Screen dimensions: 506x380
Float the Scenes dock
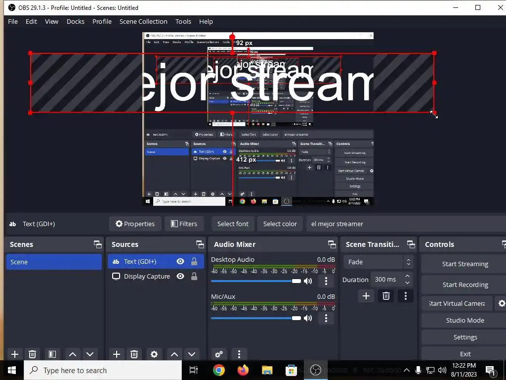(x=97, y=244)
